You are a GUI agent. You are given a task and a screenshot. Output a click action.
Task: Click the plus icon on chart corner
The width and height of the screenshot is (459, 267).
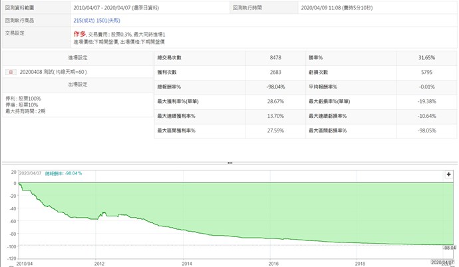pyautogui.click(x=449, y=174)
